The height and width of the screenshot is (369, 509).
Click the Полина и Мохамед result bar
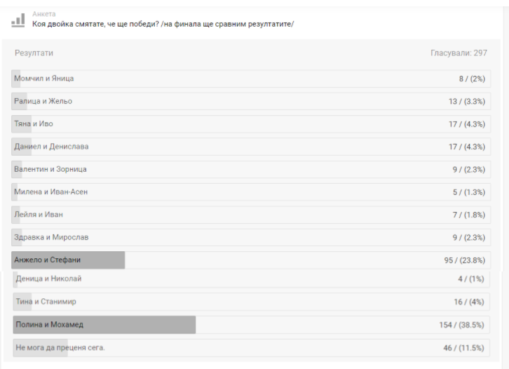(104, 325)
